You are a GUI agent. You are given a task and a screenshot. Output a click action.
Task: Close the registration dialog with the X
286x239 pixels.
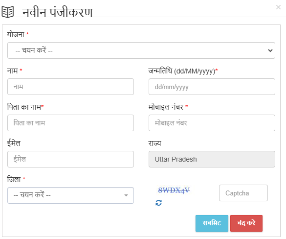point(278,7)
